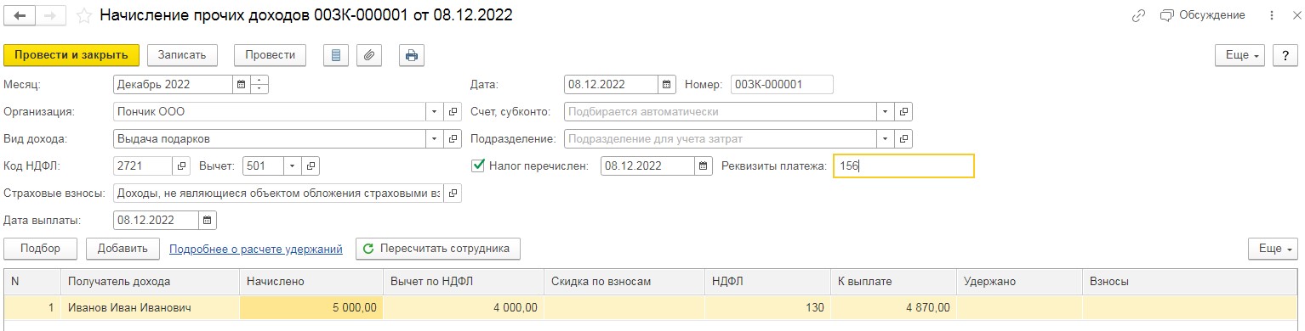
Task: Click the back navigation arrow
Action: pyautogui.click(x=20, y=16)
